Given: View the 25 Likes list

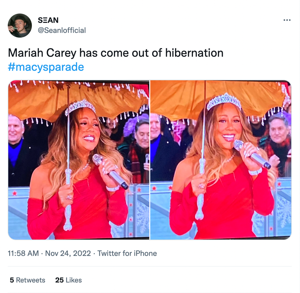Looking at the screenshot, I should coord(68,280).
